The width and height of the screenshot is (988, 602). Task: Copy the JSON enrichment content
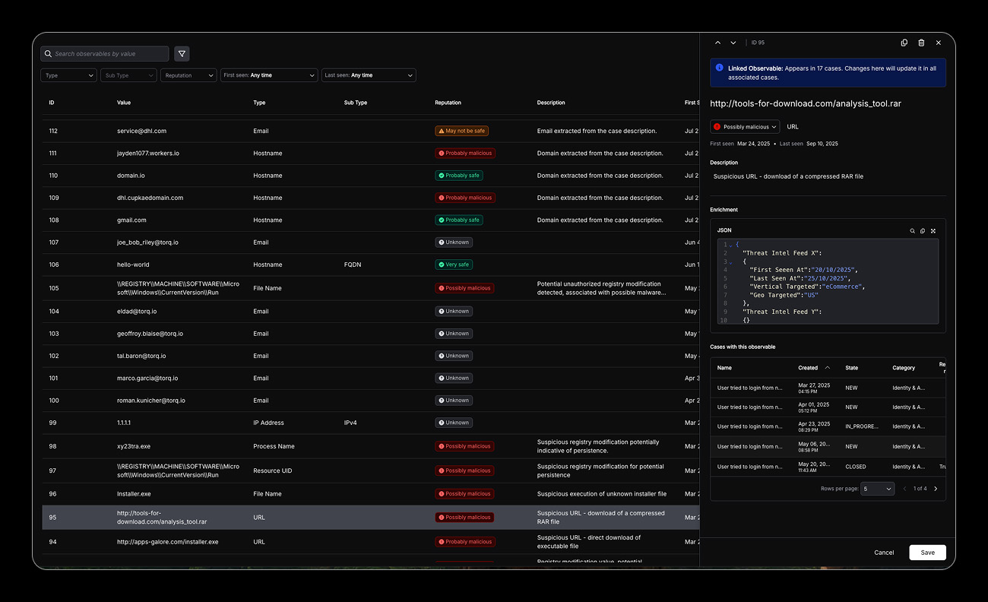click(923, 230)
